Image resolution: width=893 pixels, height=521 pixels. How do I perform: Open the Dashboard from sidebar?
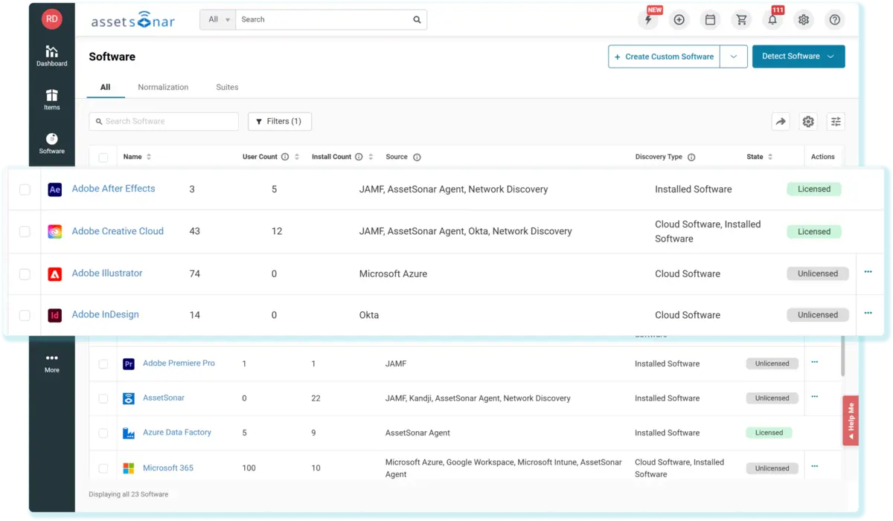point(51,56)
